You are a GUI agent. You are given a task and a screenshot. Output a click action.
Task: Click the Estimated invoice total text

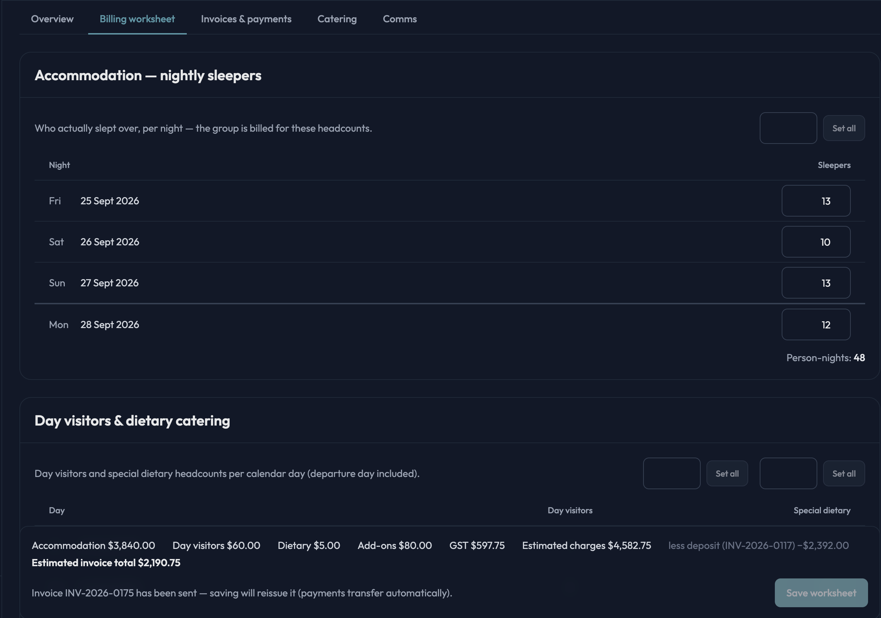click(x=106, y=563)
